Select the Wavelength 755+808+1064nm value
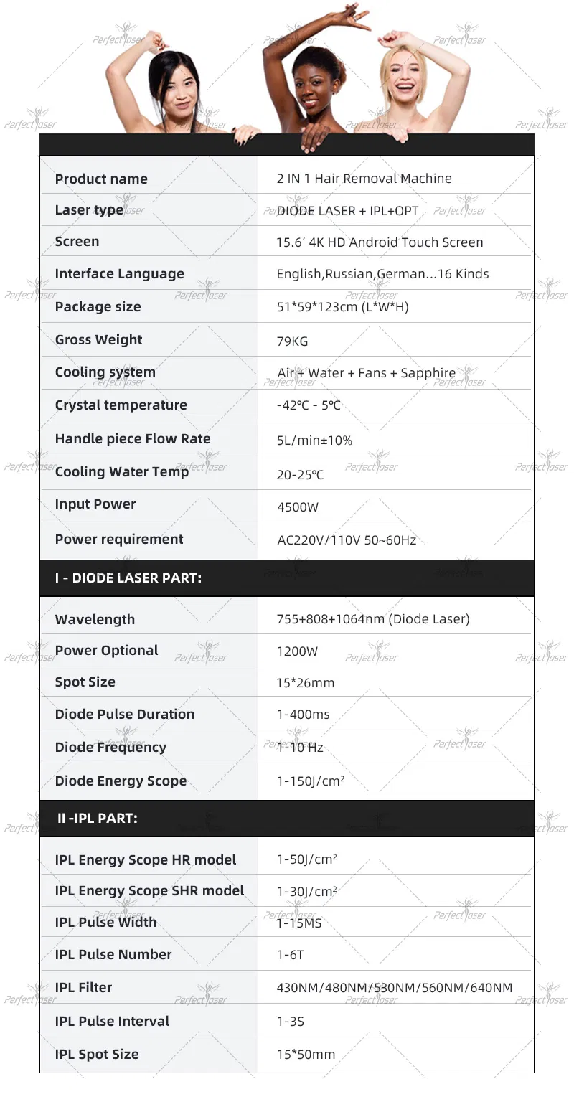 (373, 619)
